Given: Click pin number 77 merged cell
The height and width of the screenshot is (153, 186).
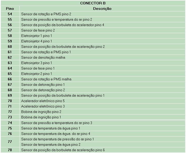Looking at the screenshot, I should point(10,142).
